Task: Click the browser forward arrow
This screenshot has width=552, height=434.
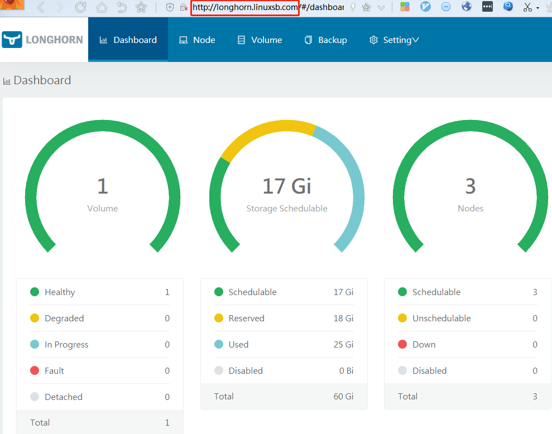Action: pos(60,7)
